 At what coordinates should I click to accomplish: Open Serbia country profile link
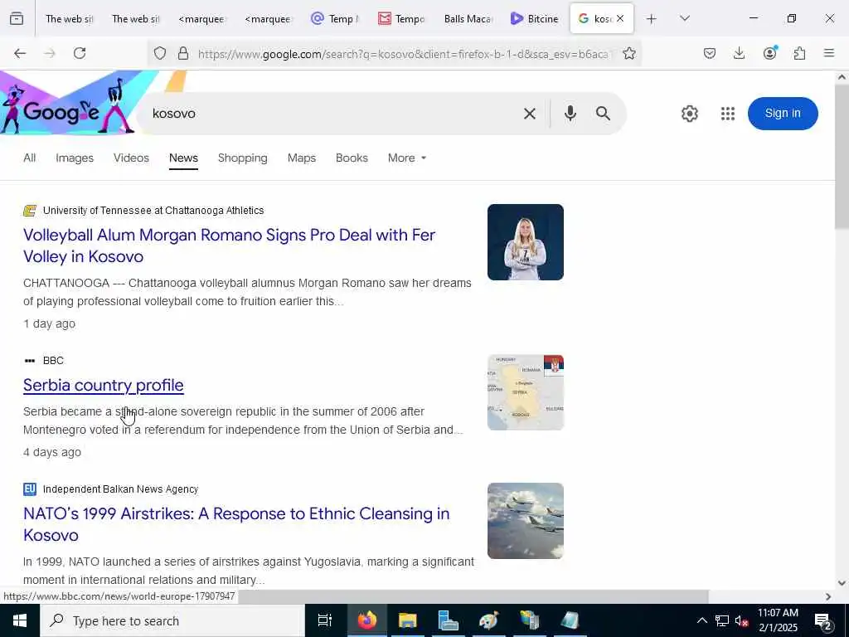[x=104, y=385]
